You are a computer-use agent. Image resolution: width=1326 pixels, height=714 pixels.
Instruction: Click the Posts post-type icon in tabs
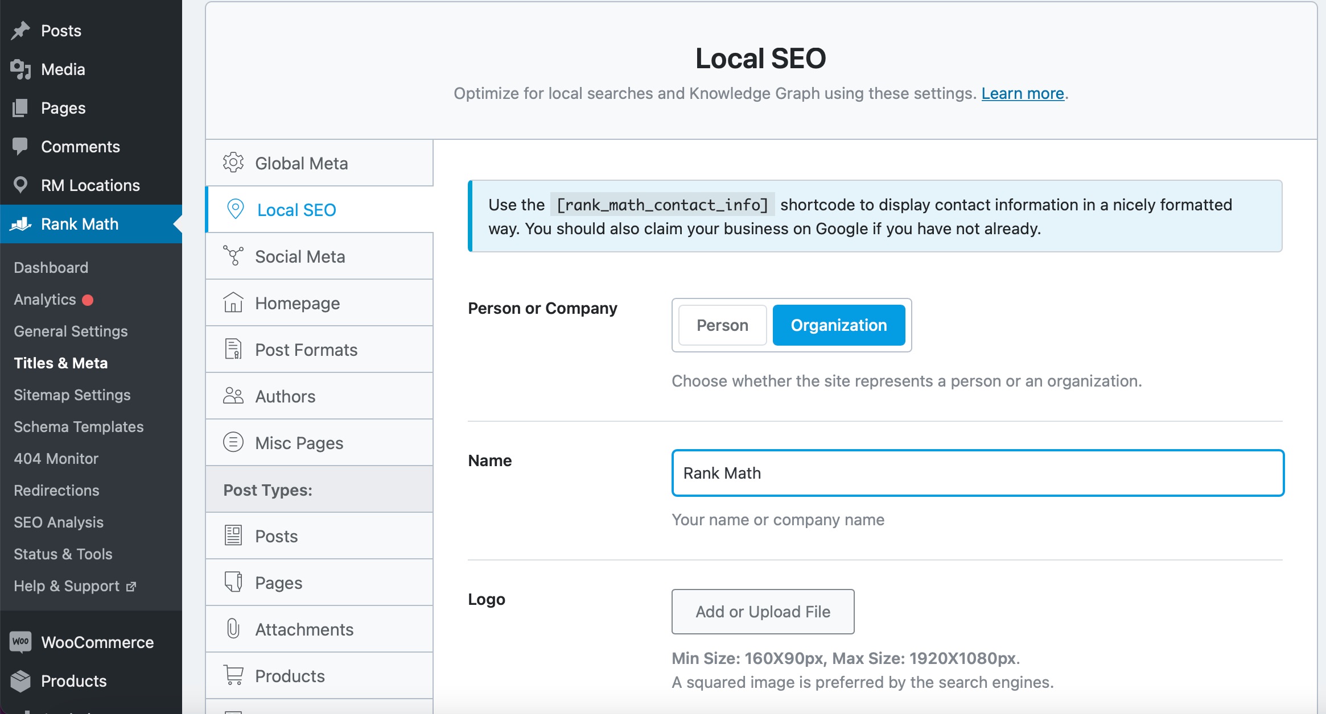pos(233,535)
